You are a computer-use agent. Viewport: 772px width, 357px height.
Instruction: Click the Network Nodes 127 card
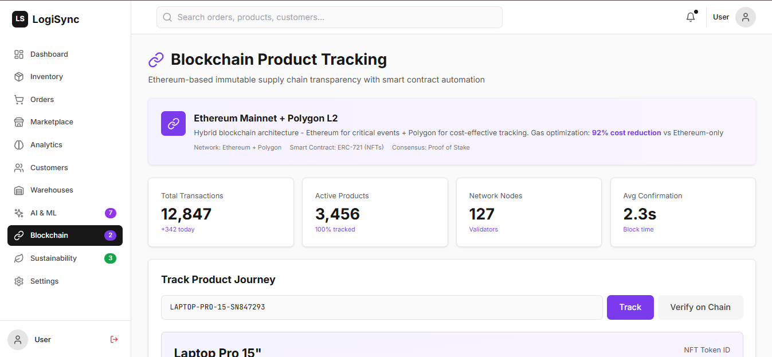[529, 213]
